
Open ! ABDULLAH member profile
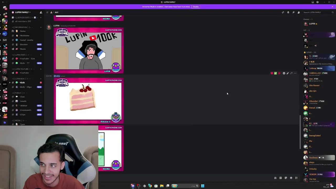[x=318, y=74]
